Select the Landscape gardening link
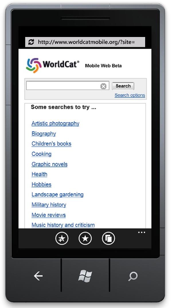Viewport: 172px width, 308px height. 57,195
